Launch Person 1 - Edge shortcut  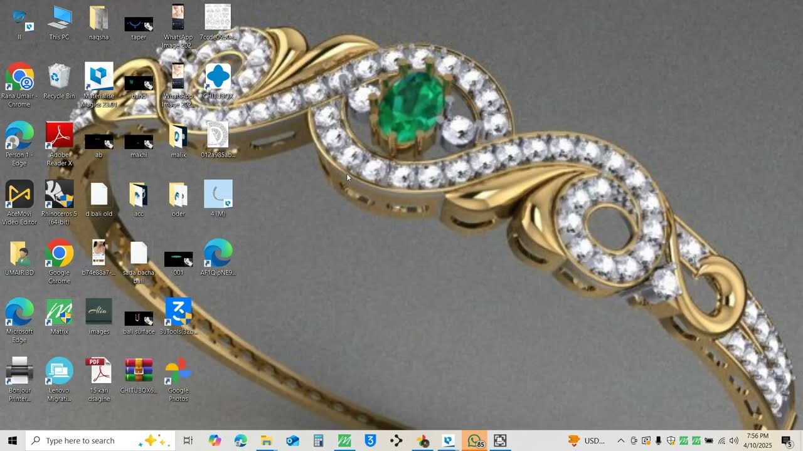tap(19, 145)
